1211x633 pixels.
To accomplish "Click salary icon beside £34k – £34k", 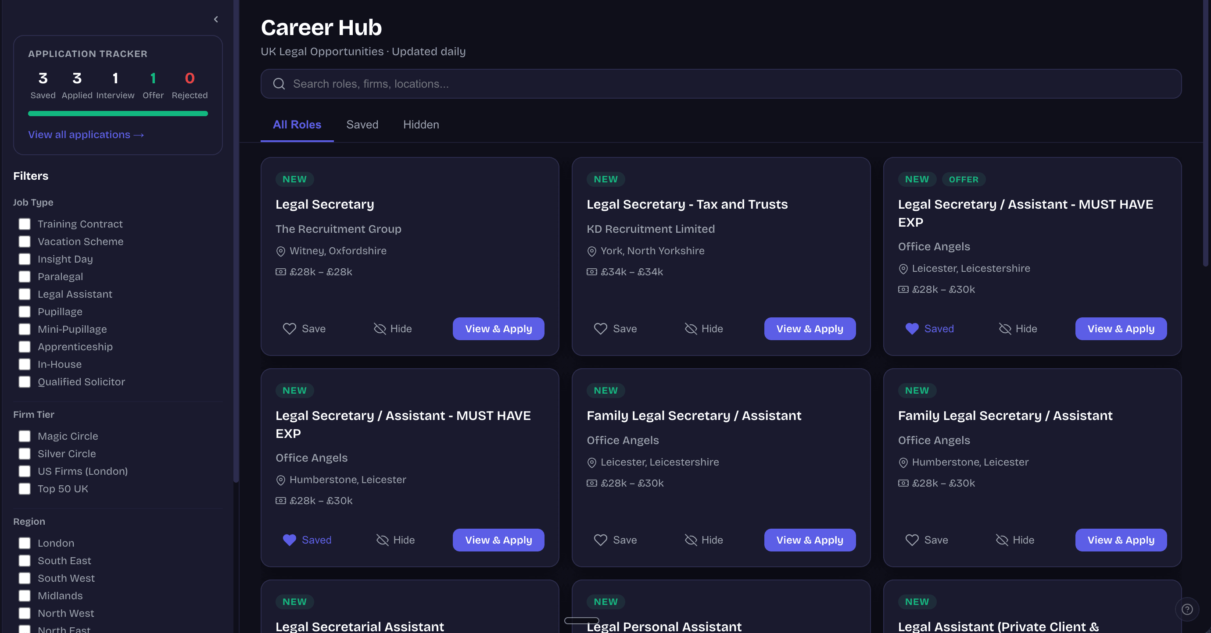I will pos(592,272).
